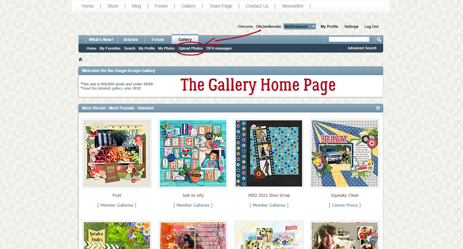Show Most Popular photos
Image resolution: width=463 pixels, height=249 pixels.
[122, 108]
